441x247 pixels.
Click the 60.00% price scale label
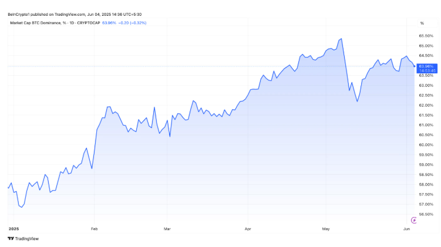coord(426,145)
